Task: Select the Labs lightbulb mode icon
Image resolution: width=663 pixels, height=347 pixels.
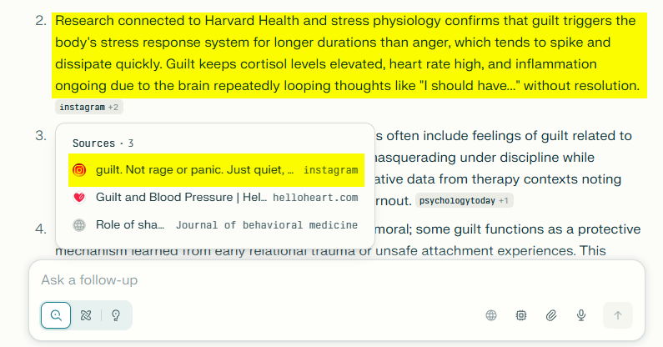Action: [x=116, y=315]
